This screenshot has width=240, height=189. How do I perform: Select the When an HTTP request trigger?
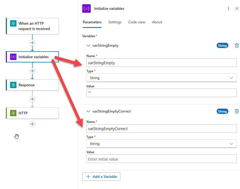(32, 26)
